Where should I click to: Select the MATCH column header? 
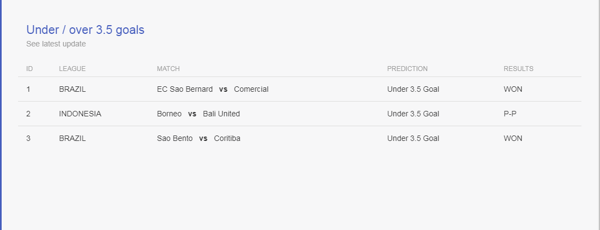tap(168, 69)
